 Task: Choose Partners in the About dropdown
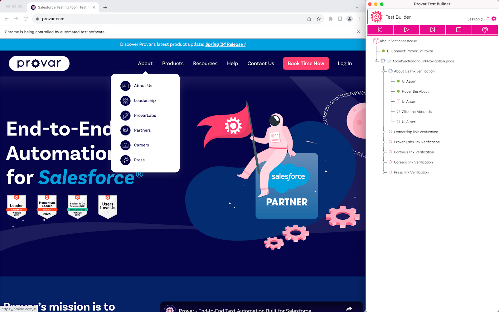(142, 130)
